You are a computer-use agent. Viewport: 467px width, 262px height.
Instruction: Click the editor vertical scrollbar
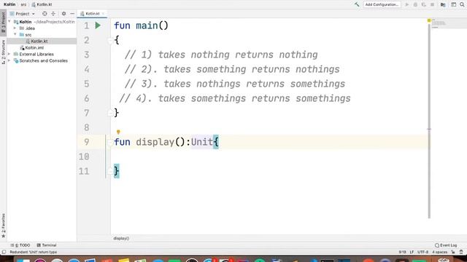[429, 122]
